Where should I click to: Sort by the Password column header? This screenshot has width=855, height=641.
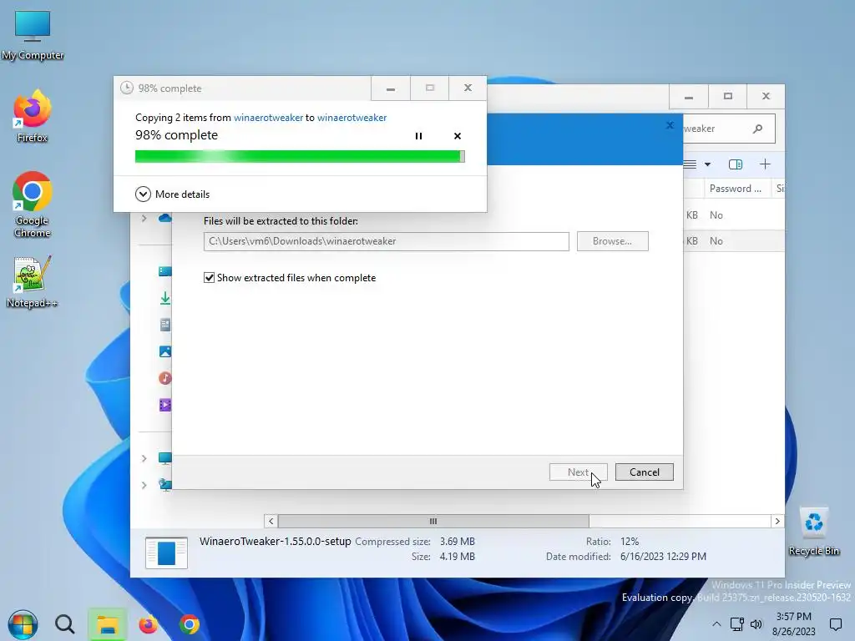735,189
